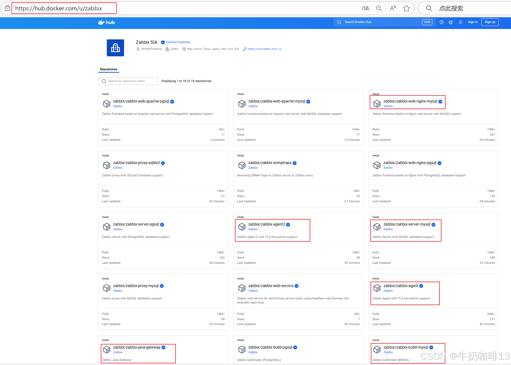Click cube icon of zabbix-build-pgsql card
511x365 pixels.
[x=242, y=350]
